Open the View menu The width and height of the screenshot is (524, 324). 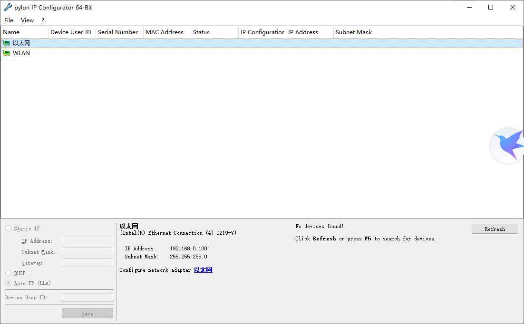pyautogui.click(x=27, y=20)
